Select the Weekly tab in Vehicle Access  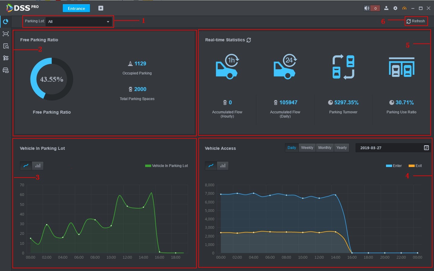click(x=307, y=148)
